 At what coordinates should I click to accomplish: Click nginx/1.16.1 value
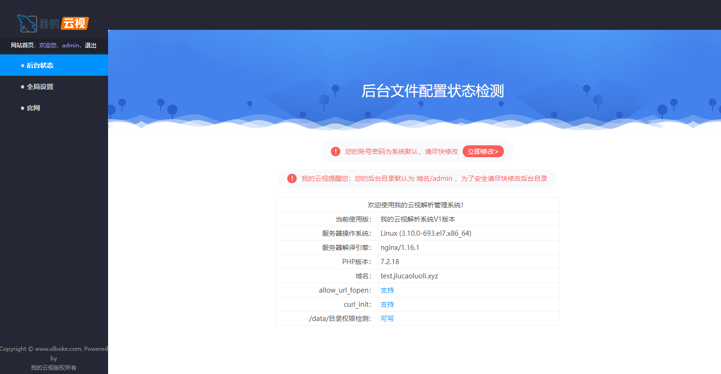400,248
